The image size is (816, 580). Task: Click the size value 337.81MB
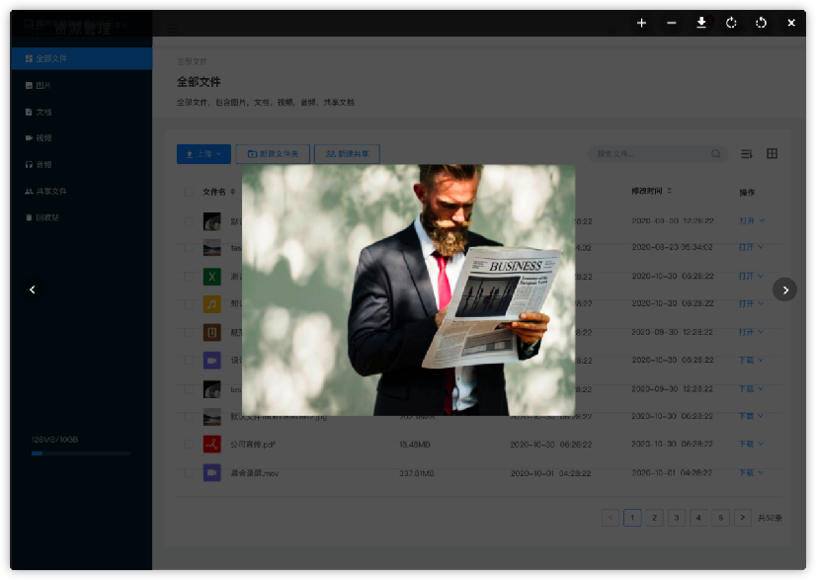pyautogui.click(x=416, y=473)
